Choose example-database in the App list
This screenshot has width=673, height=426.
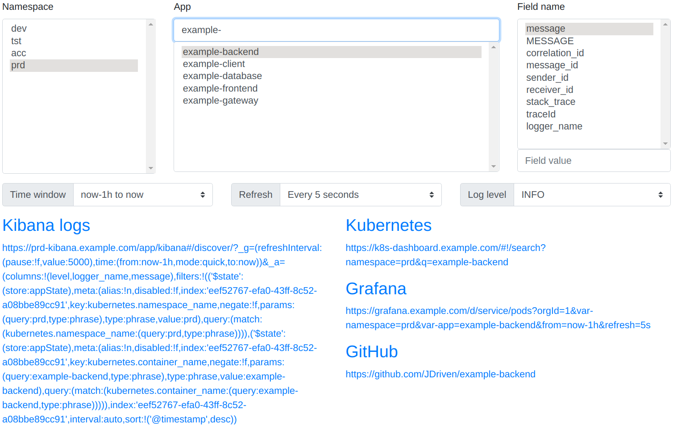tap(332, 76)
